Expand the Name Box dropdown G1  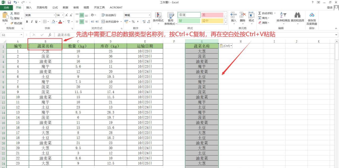[x=22, y=35]
